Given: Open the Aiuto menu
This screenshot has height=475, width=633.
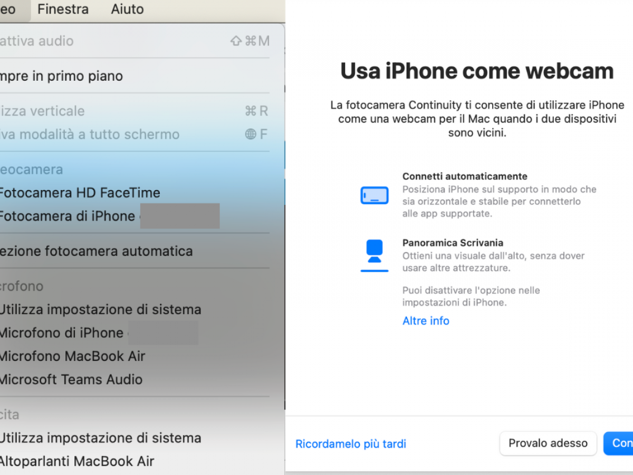Looking at the screenshot, I should coord(127,9).
